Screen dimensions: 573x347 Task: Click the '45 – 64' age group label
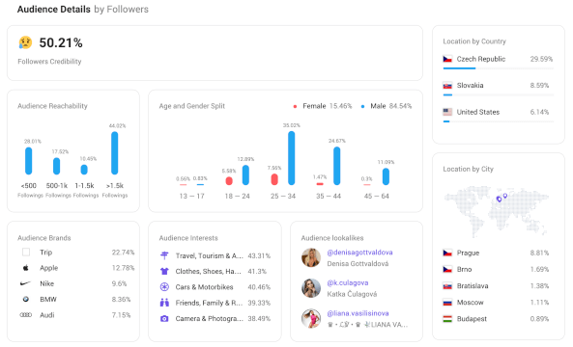[x=377, y=196]
